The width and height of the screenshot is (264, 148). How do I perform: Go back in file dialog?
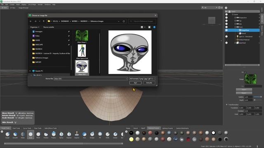pyautogui.click(x=31, y=21)
